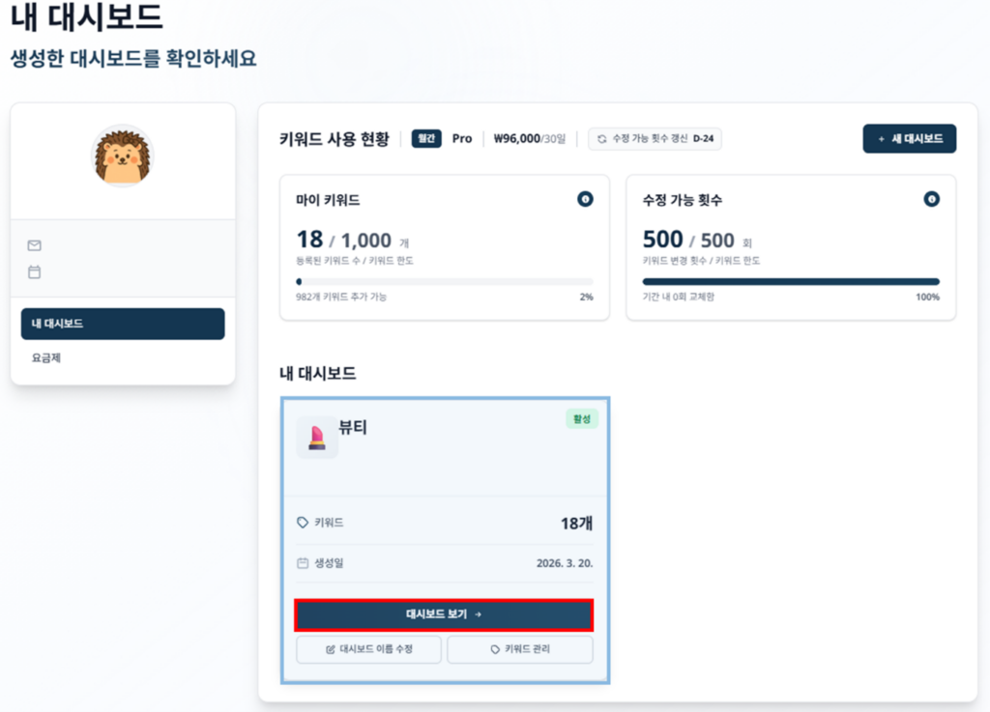This screenshot has height=712, width=990.
Task: Click the calendar icon beside 생성일
Action: (303, 560)
